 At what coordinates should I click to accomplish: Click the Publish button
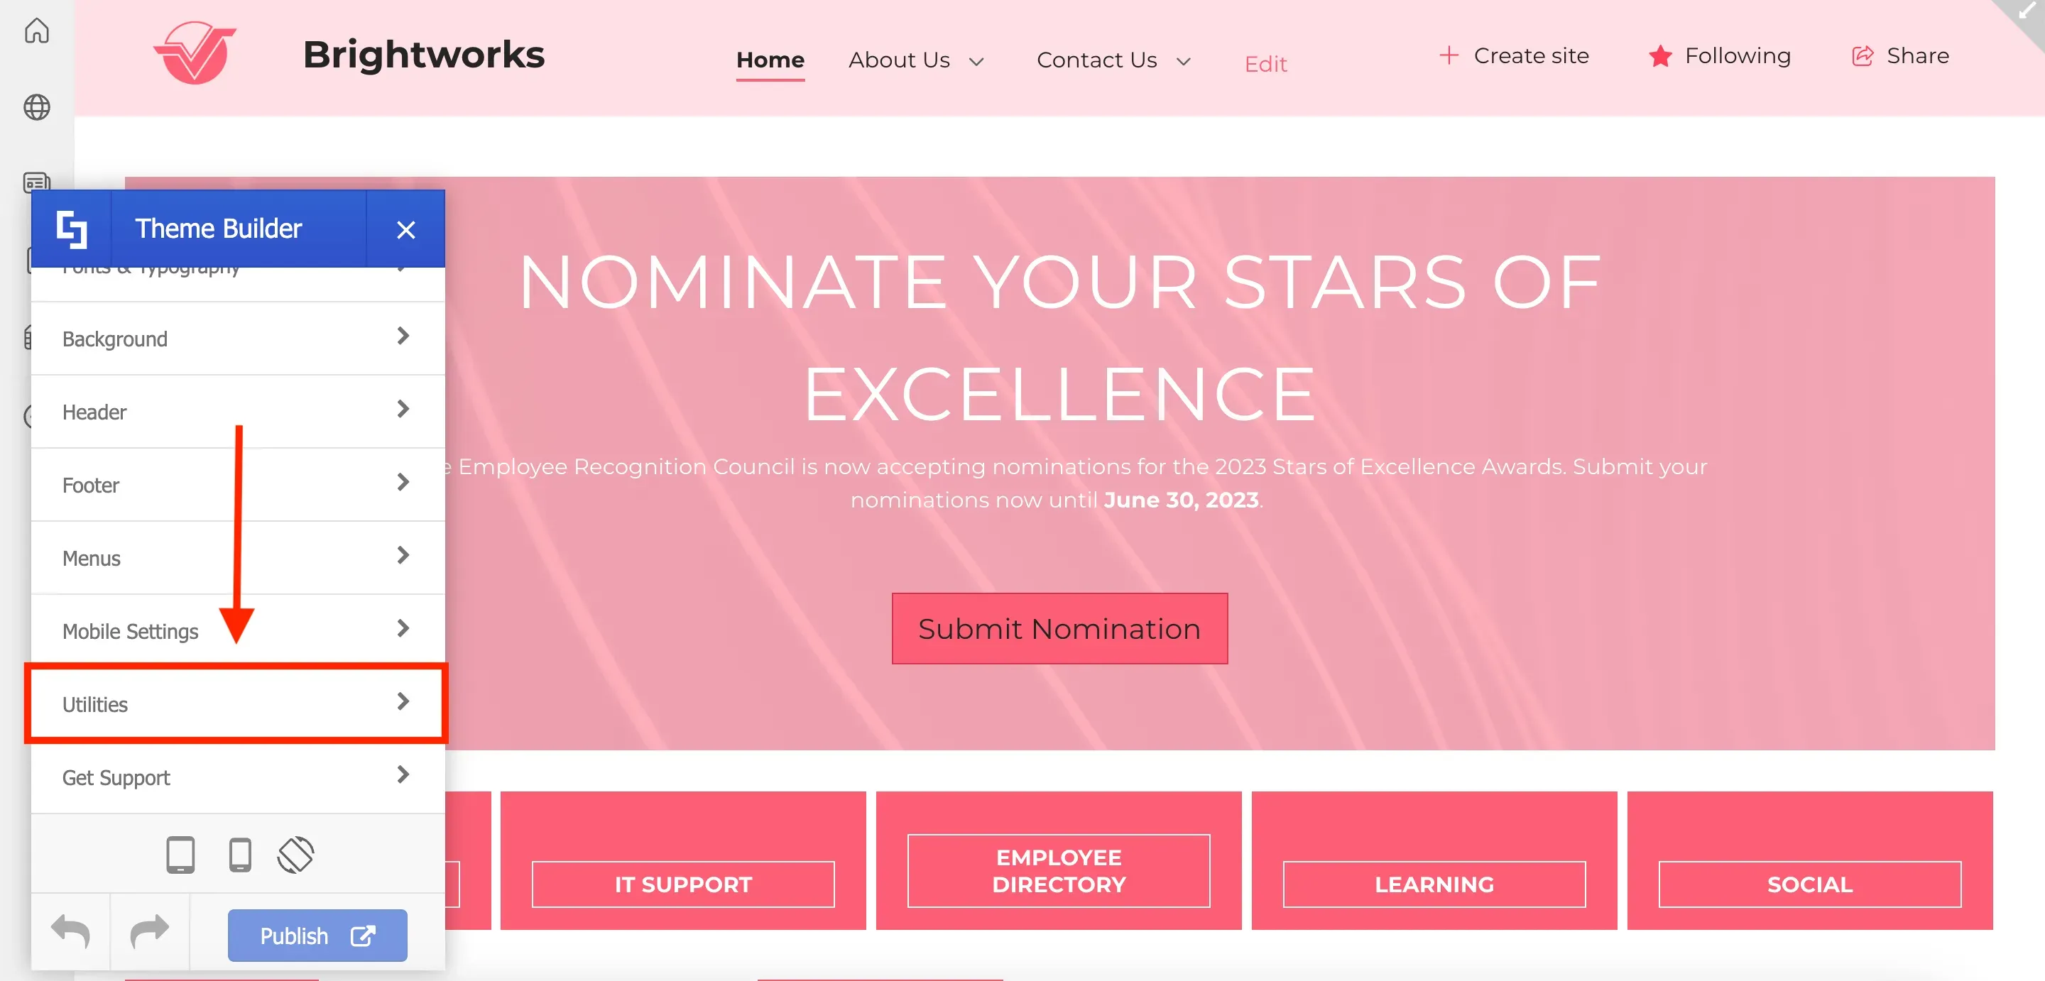(x=317, y=935)
